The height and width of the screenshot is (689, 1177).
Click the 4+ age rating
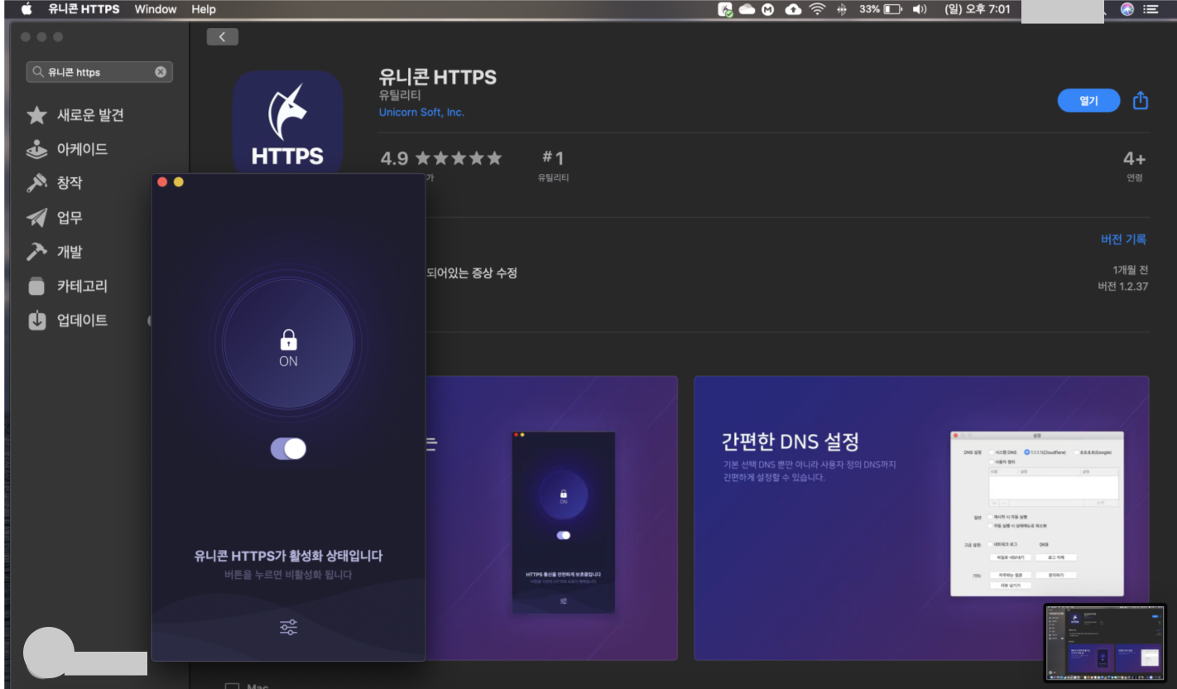point(1134,165)
